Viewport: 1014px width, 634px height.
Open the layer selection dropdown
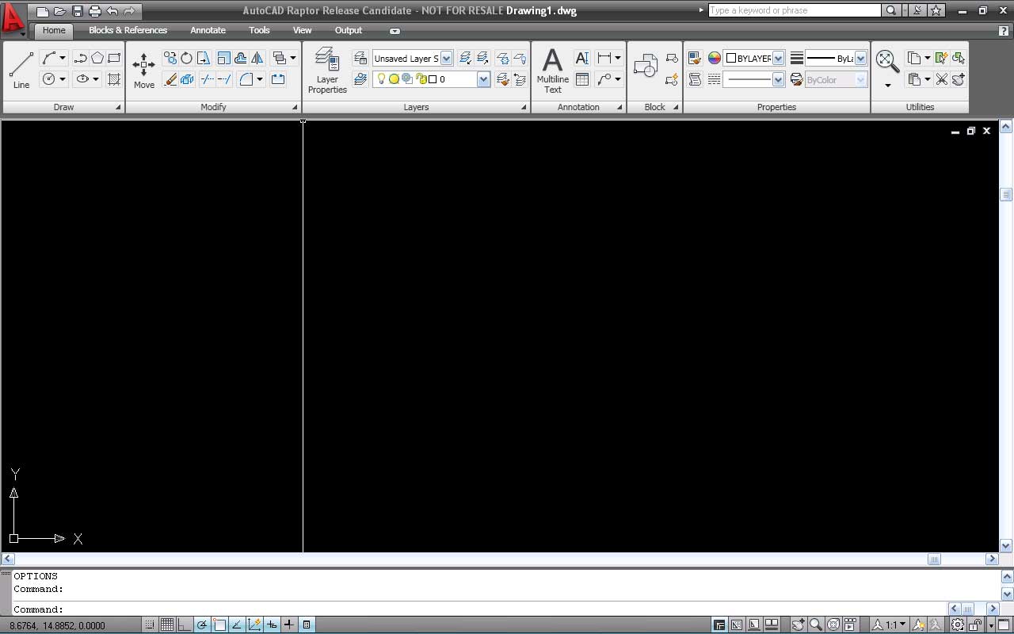pos(483,79)
